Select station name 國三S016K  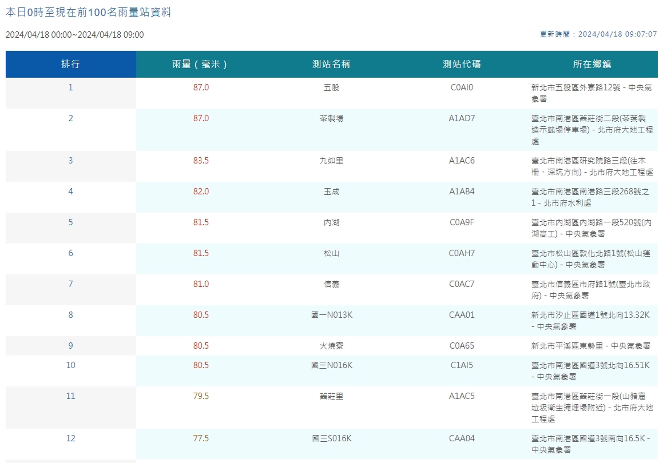[x=332, y=438]
